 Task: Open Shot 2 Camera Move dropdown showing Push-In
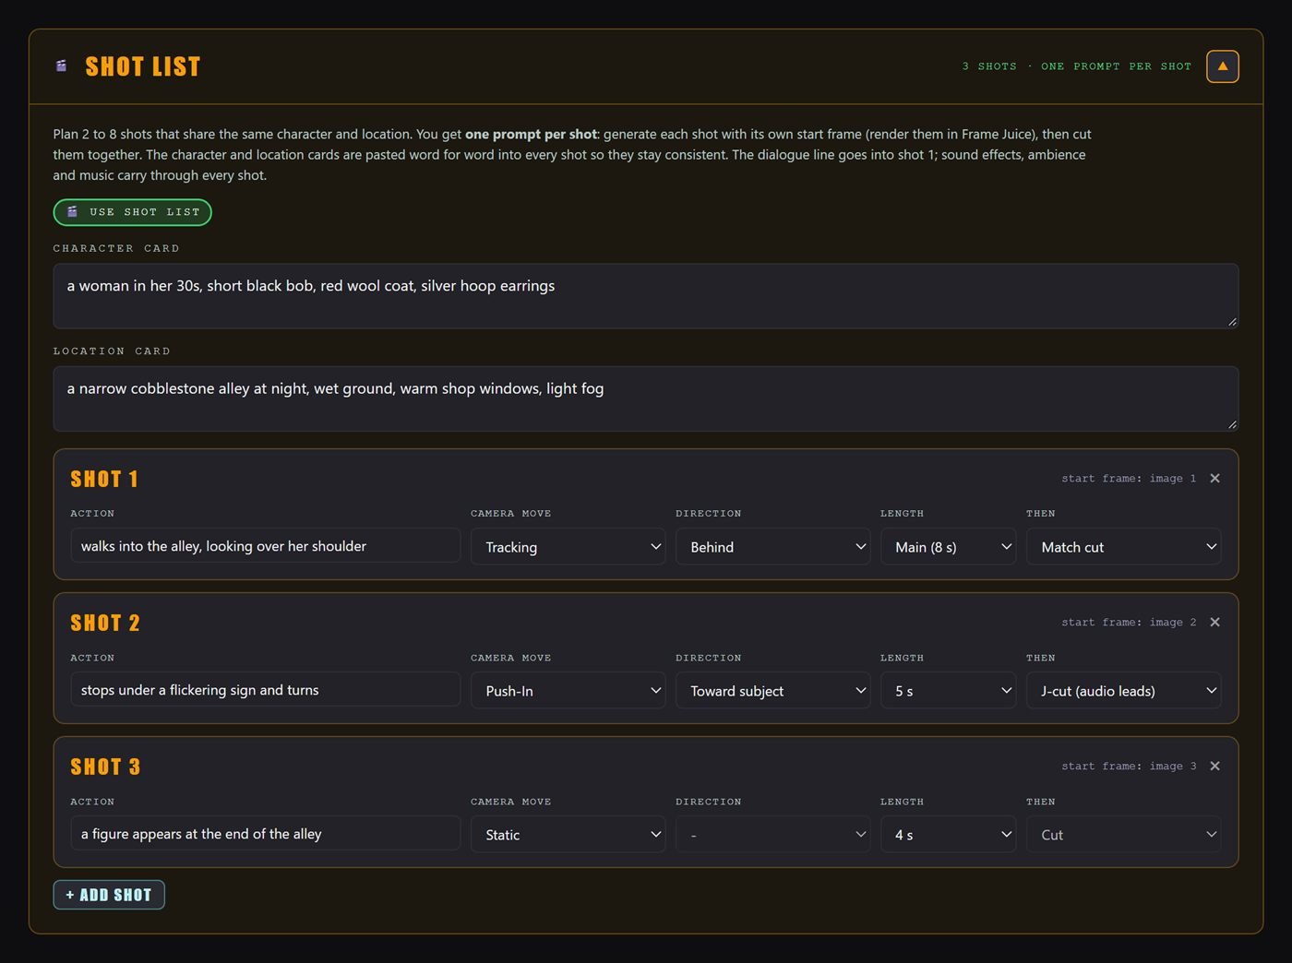[x=568, y=691]
